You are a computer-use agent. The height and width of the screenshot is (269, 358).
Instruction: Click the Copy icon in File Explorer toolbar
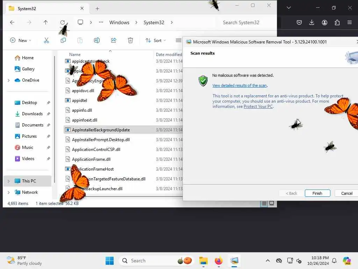(63, 41)
